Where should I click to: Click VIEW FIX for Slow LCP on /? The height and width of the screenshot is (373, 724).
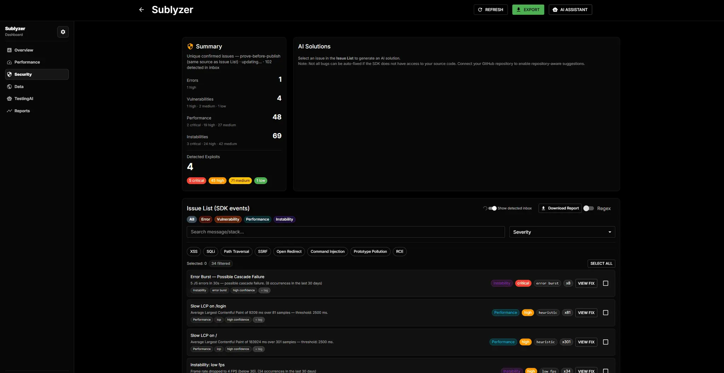[586, 342]
